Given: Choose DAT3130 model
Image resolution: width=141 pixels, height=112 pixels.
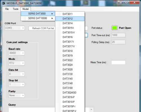Looking at the screenshot, I should point(70,74).
